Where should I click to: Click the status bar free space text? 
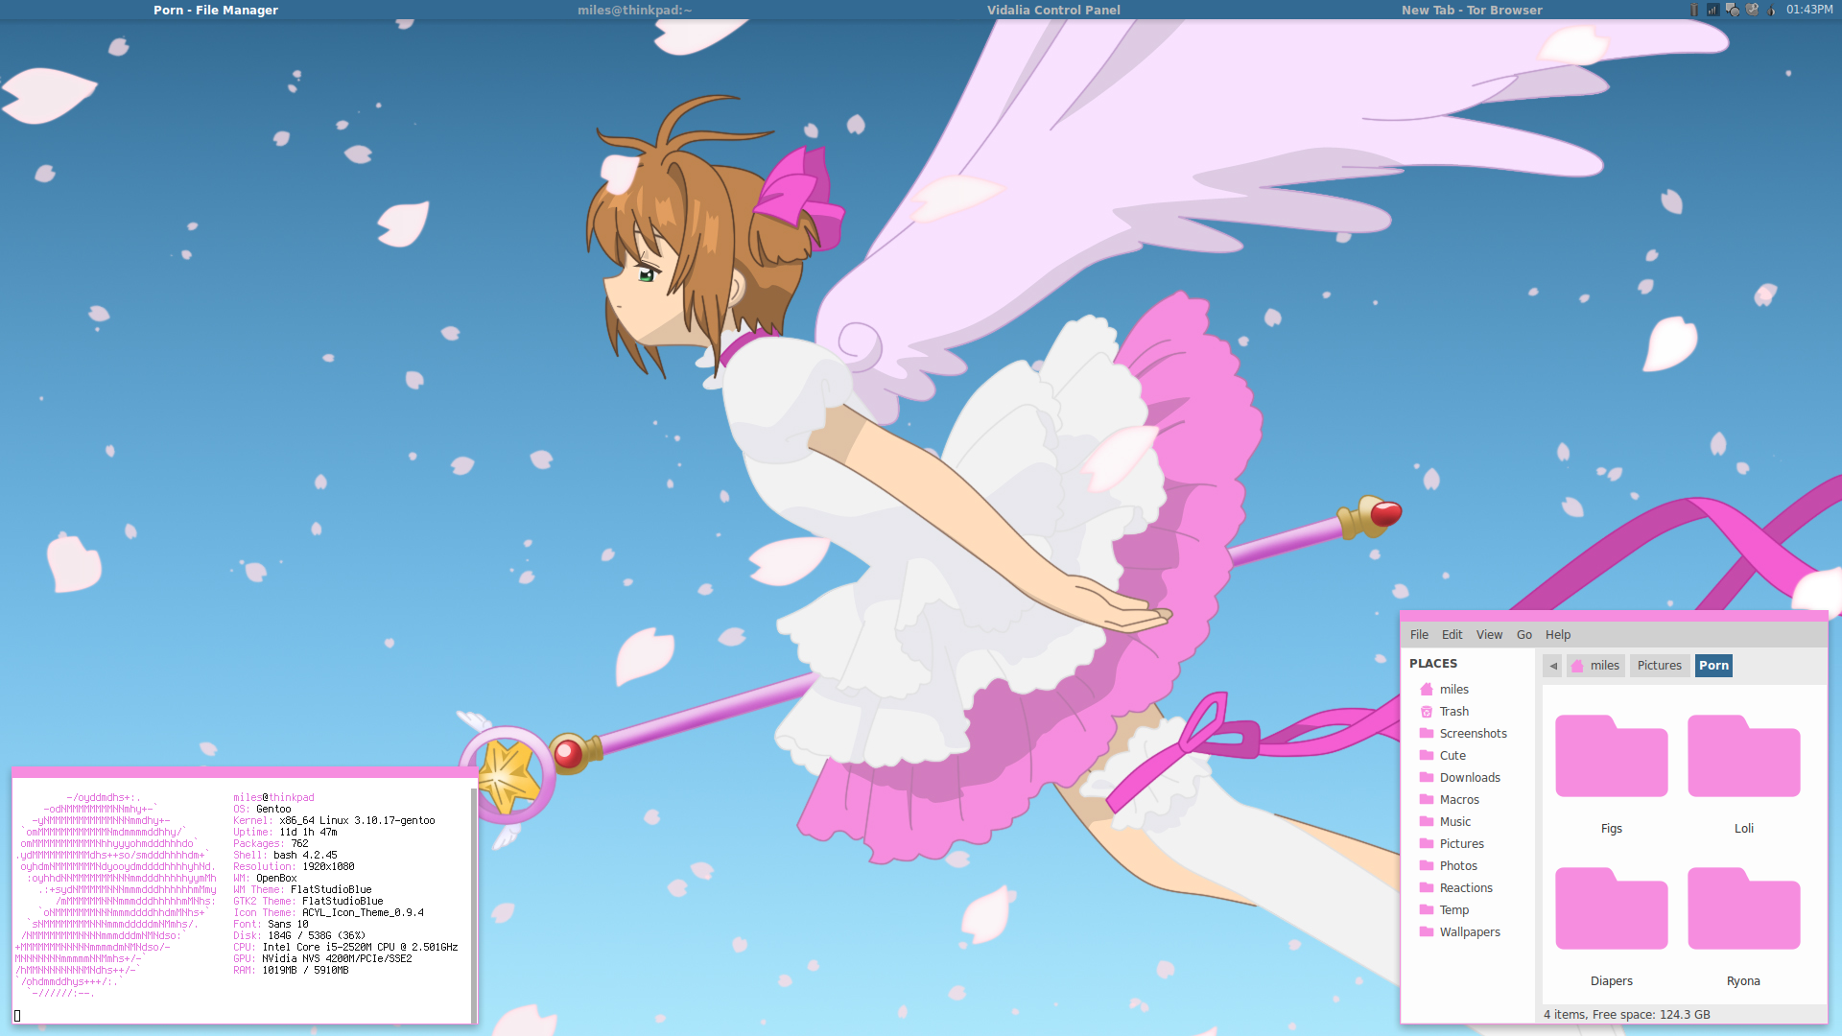click(x=1627, y=1015)
